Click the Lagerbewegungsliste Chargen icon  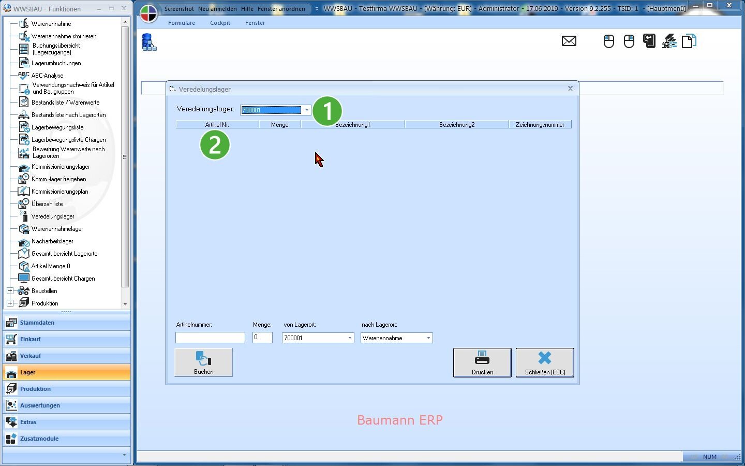[x=24, y=139]
